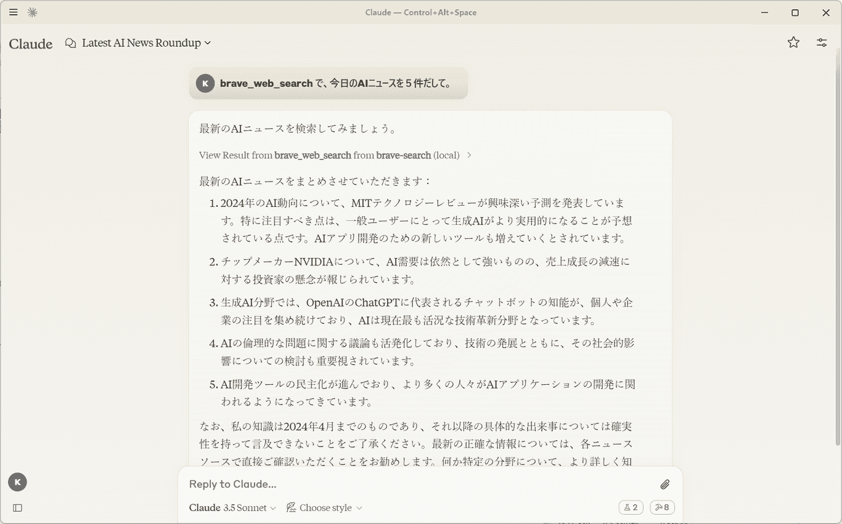Click the K avatar on the user message

(205, 83)
